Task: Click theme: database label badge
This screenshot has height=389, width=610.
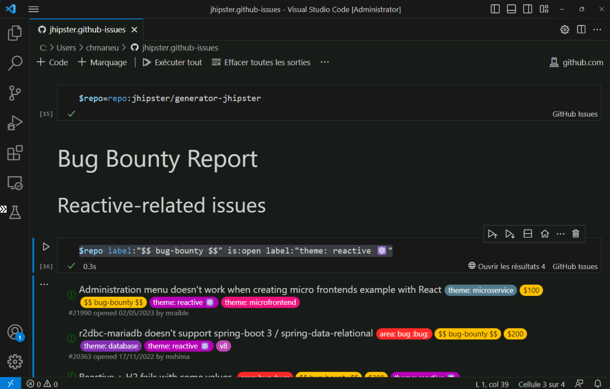Action: (111, 346)
